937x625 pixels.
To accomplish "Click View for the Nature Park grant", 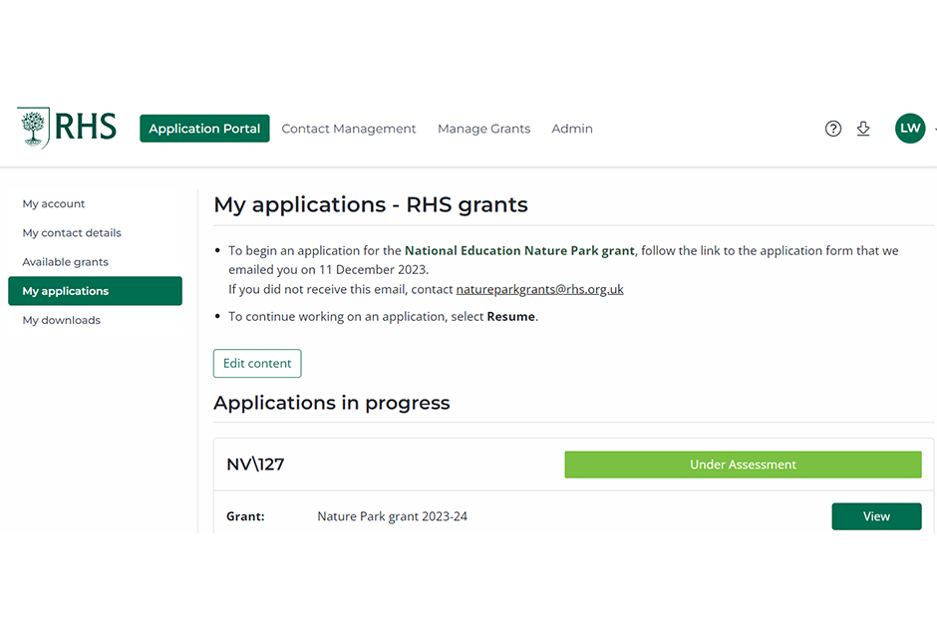I will point(876,516).
